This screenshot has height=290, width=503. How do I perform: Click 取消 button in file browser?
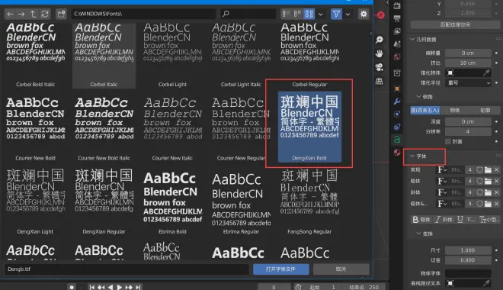pos(341,269)
